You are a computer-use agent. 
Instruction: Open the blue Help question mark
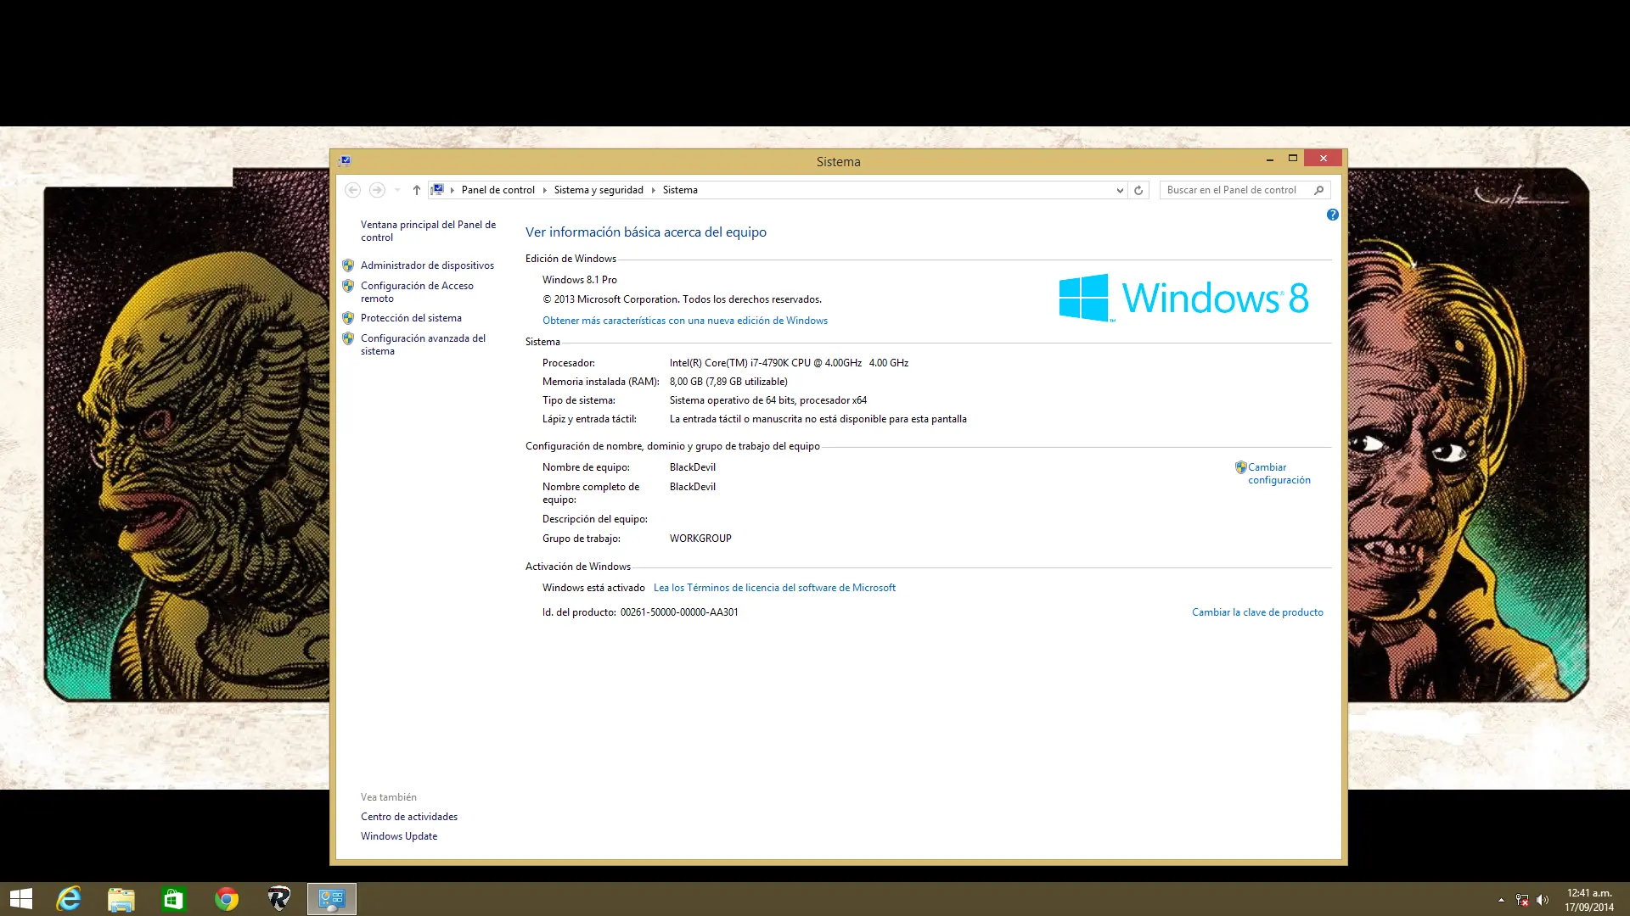[1333, 215]
